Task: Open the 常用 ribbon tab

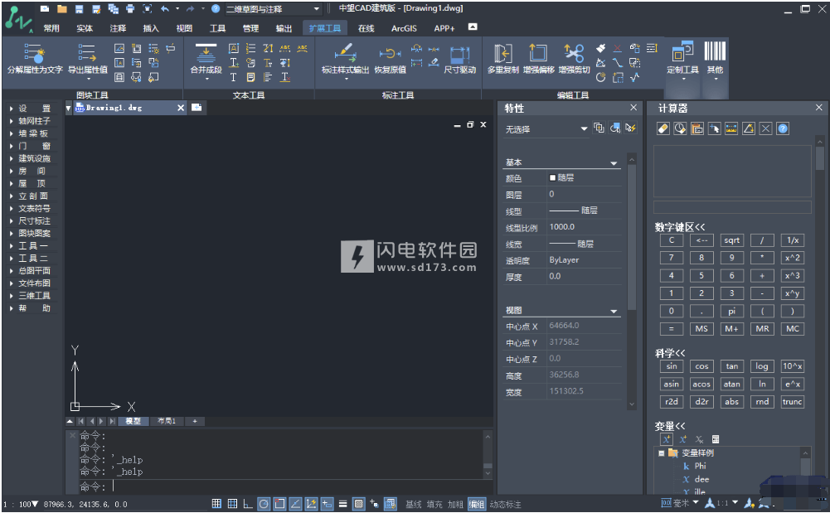Action: coord(51,28)
